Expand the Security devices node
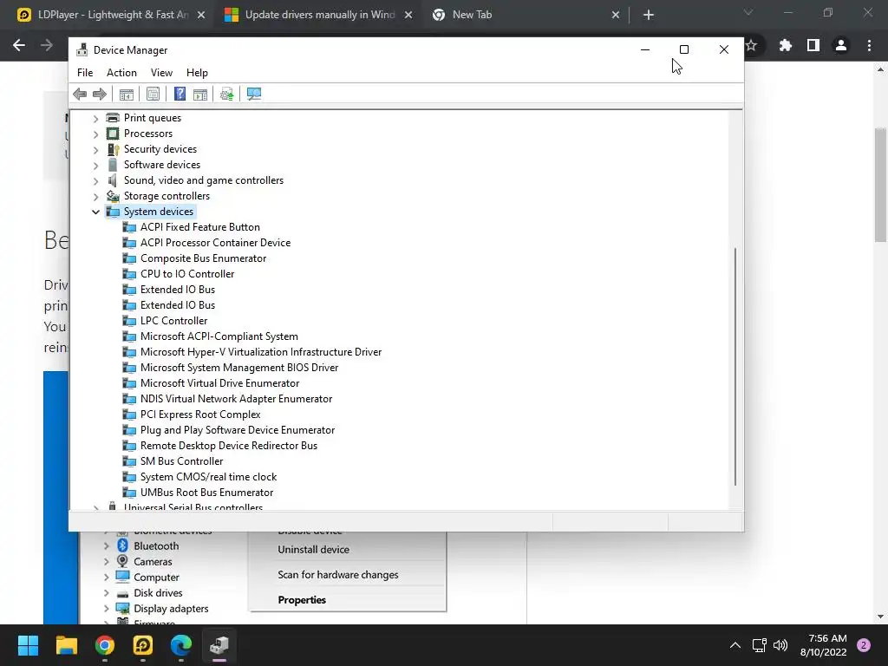Screen dimensions: 888x666 point(95,149)
